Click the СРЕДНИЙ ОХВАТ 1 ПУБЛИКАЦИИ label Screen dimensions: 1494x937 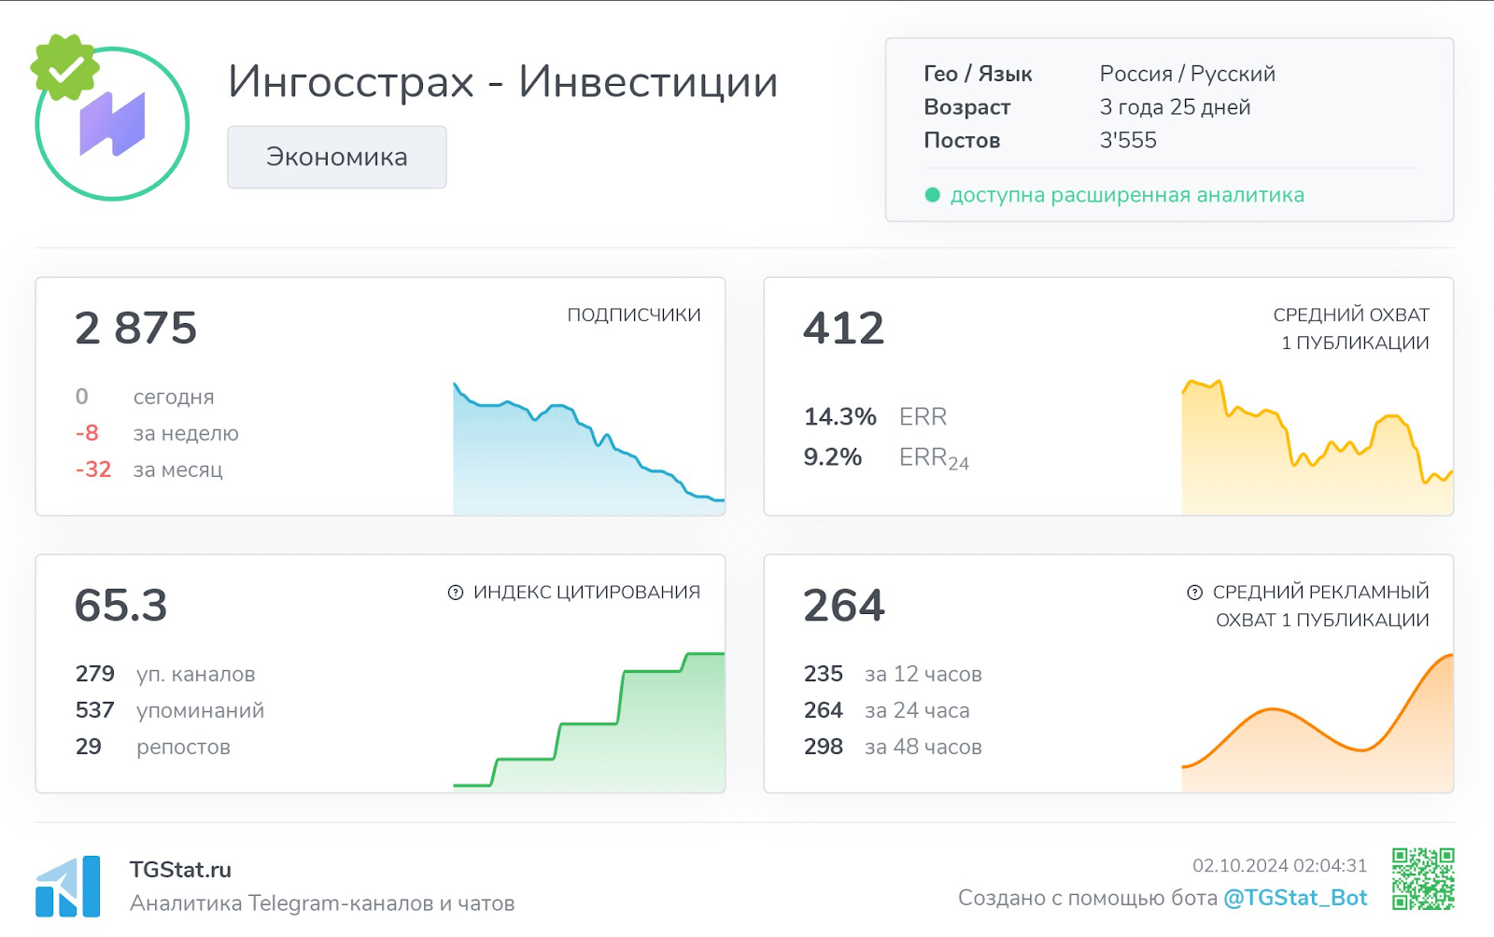1351,329
